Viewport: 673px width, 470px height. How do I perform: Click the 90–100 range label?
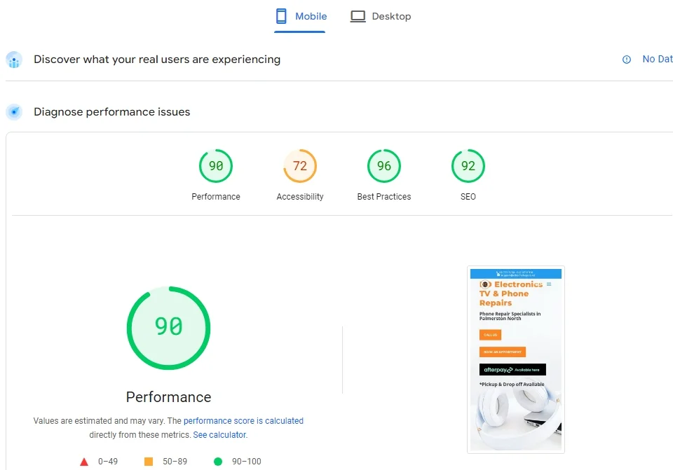coord(246,462)
